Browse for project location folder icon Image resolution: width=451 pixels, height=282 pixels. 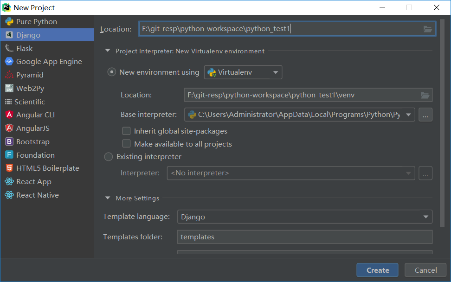click(x=428, y=29)
